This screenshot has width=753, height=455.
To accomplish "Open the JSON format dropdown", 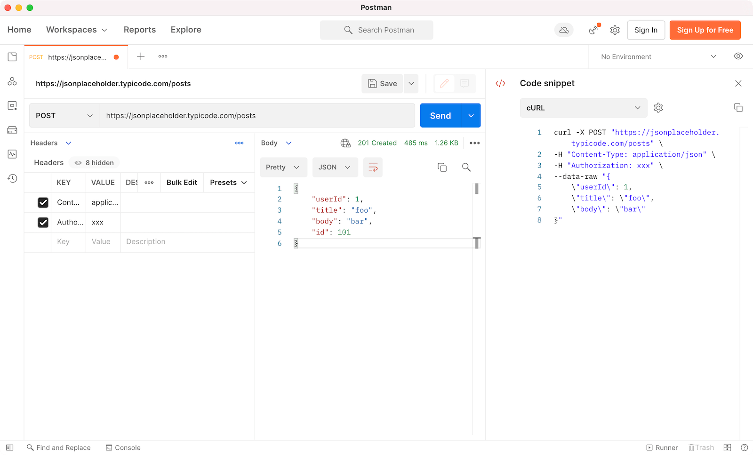I will click(x=335, y=168).
